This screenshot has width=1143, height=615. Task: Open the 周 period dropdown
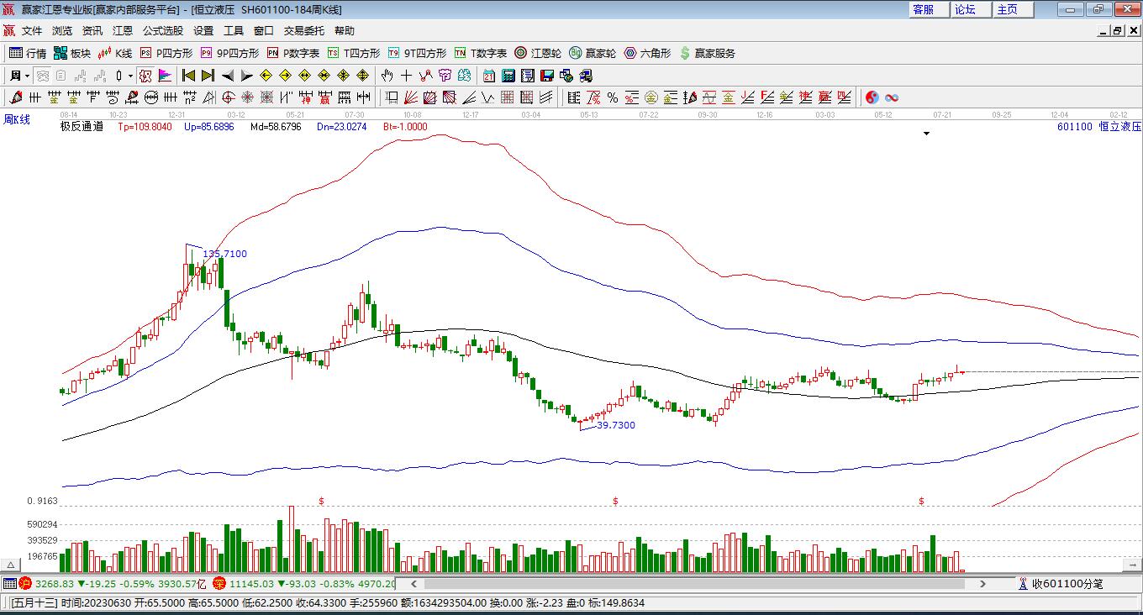(19, 76)
